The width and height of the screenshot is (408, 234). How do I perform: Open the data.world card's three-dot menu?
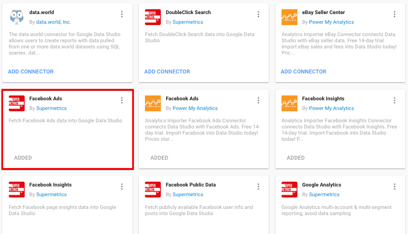click(x=122, y=14)
